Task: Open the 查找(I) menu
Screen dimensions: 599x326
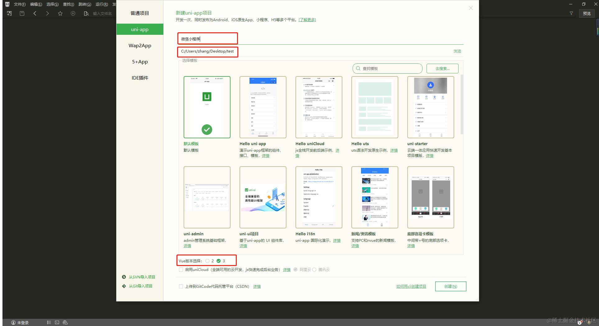Action: tap(68, 4)
